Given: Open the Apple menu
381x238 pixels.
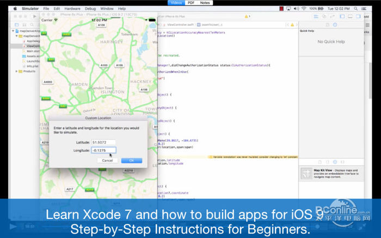Looking at the screenshot, I should tap(15, 9).
